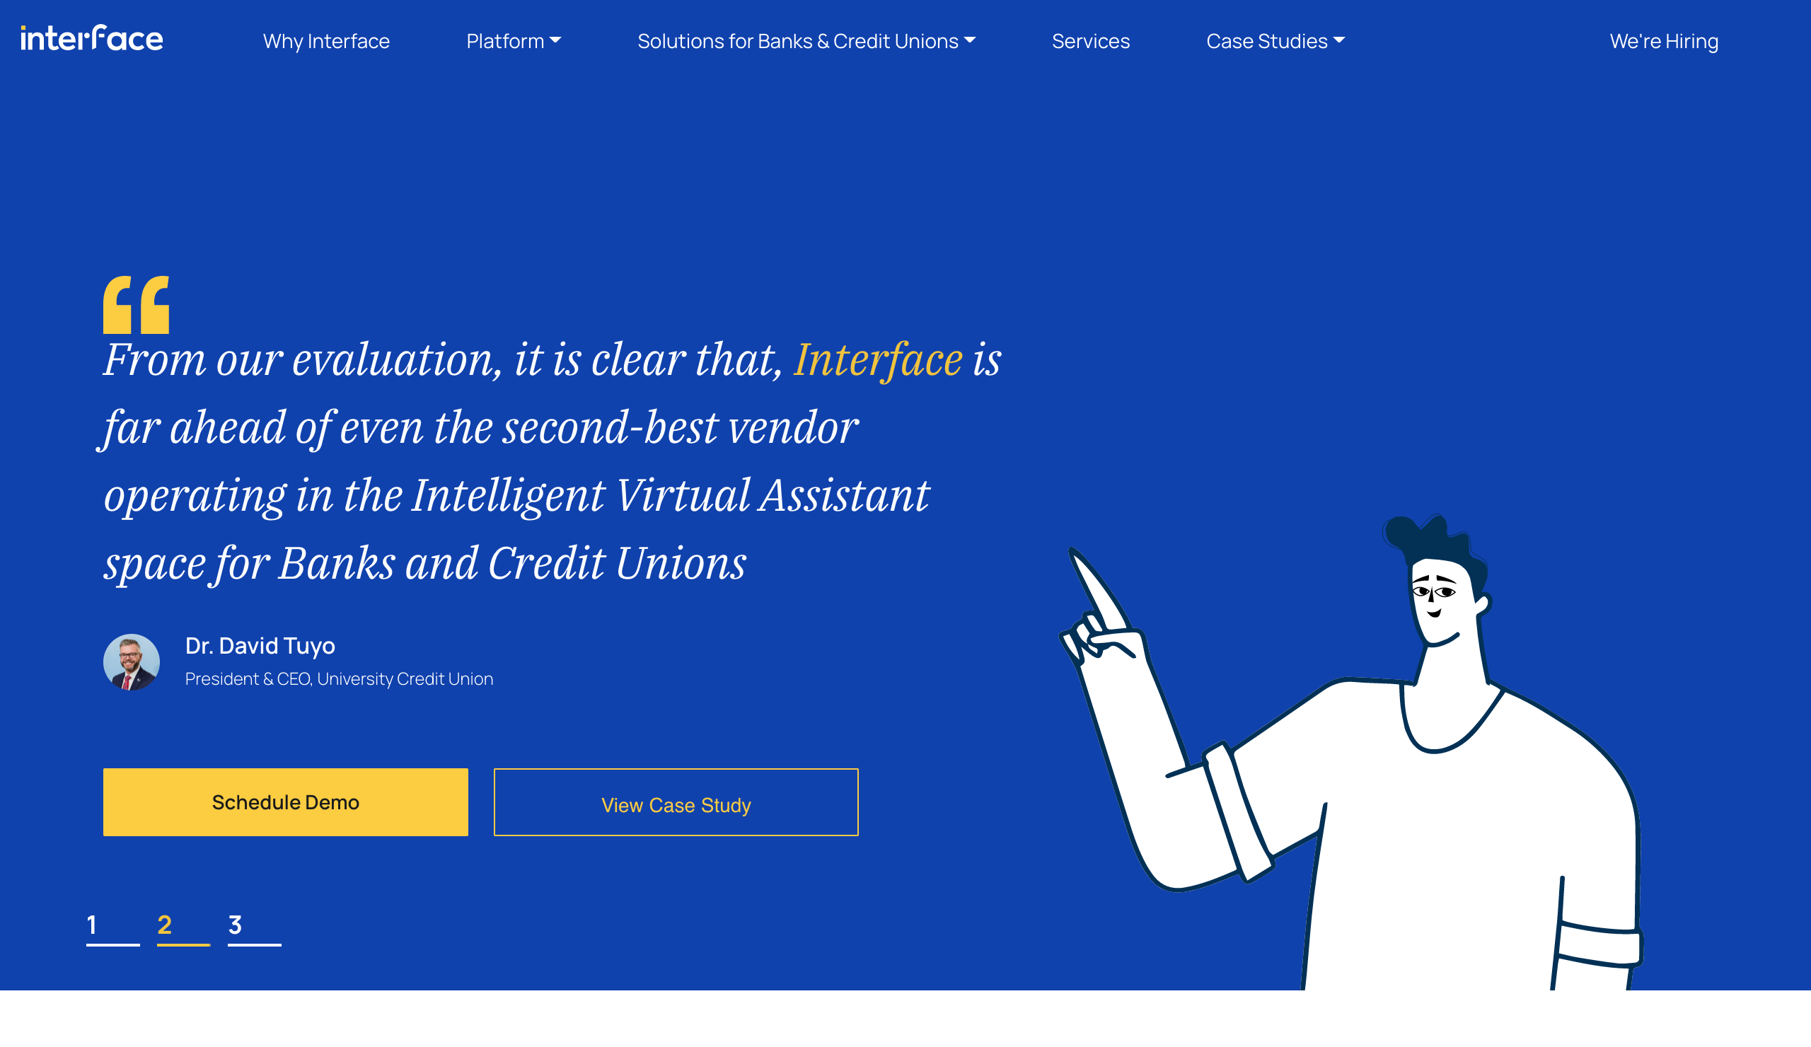Click President & CEO, University Credit Union text
Screen dimensions: 1811x1047
(339, 679)
